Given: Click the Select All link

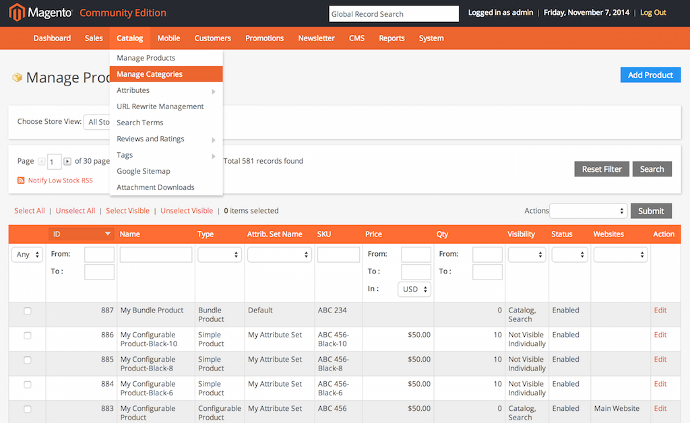Looking at the screenshot, I should (30, 211).
